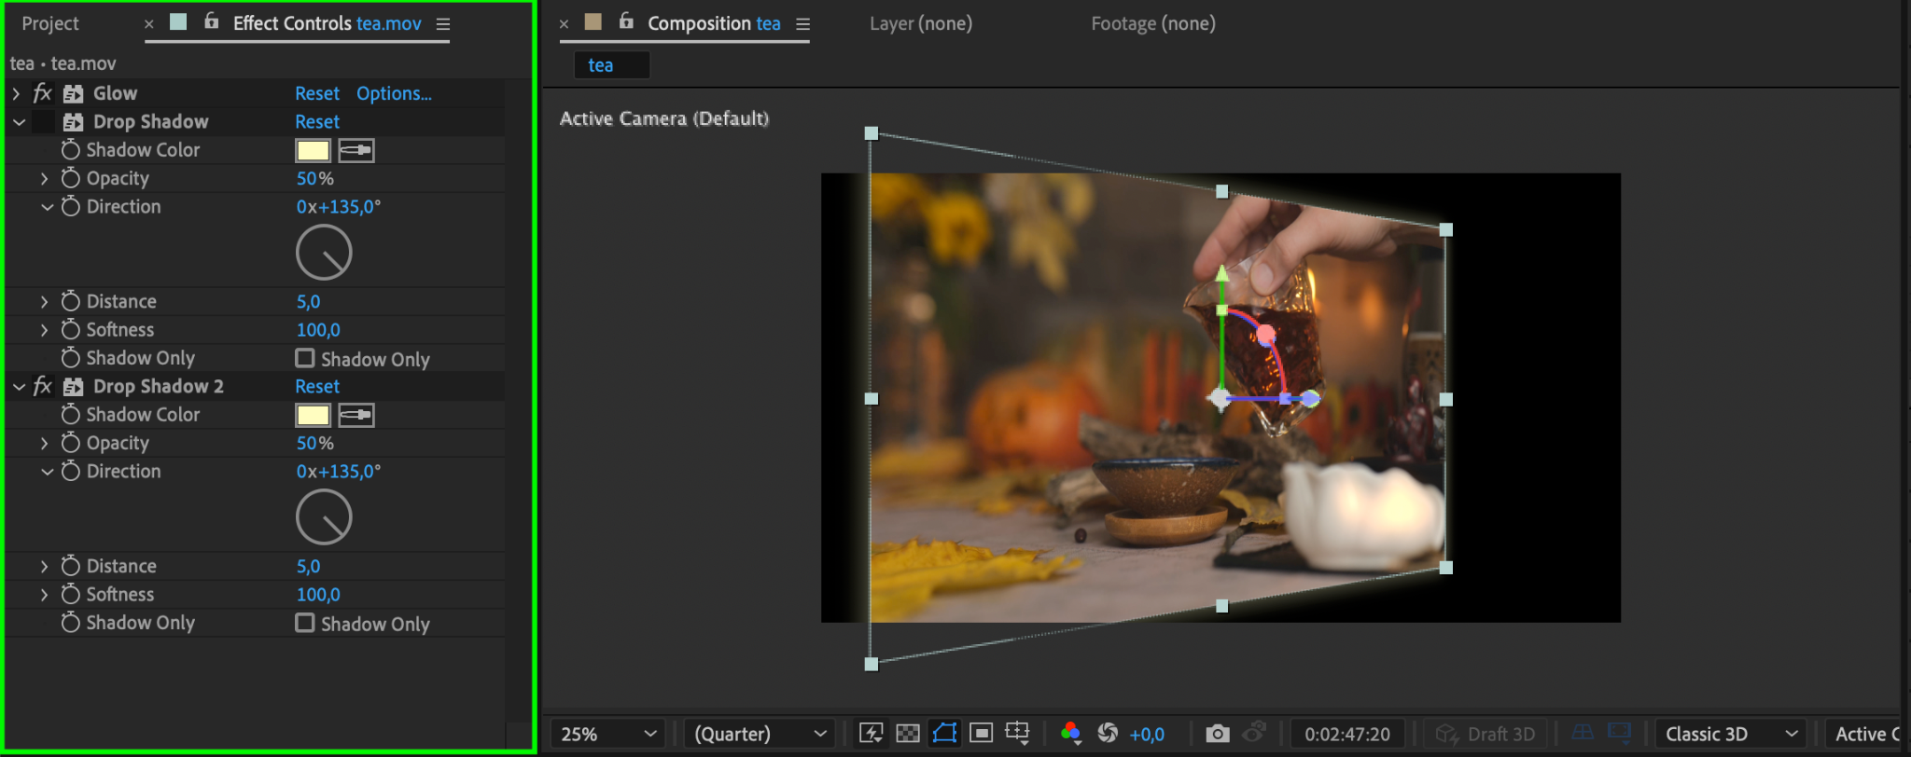The width and height of the screenshot is (1911, 757).
Task: Pick Shadow Color with Drop Shadow eyedropper
Action: click(x=356, y=150)
